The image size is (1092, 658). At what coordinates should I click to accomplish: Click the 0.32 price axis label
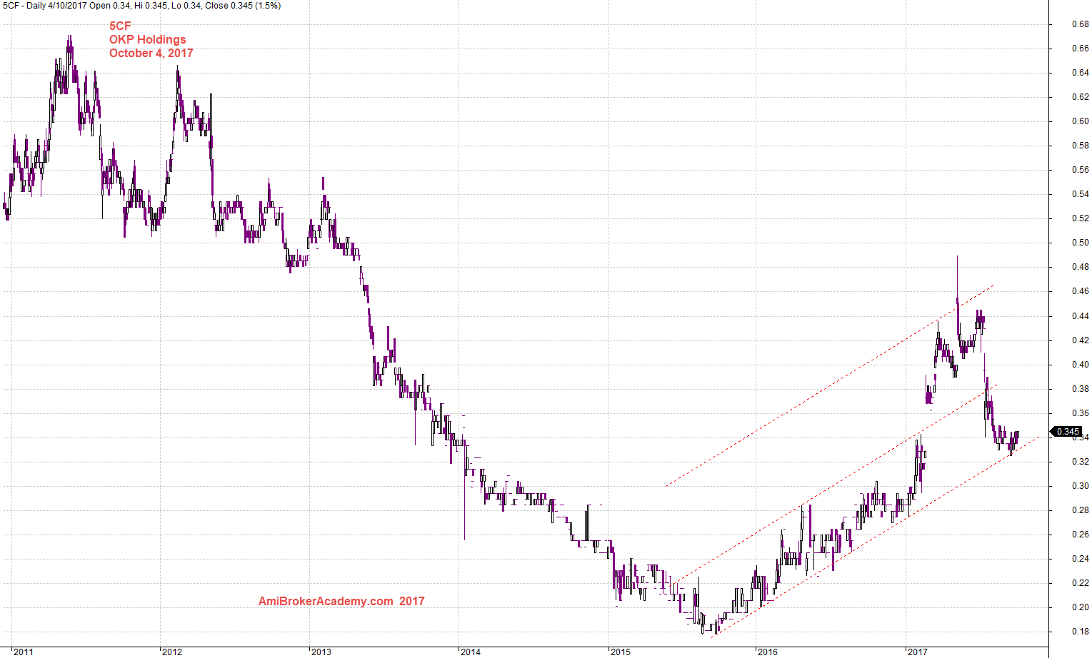tap(1081, 462)
